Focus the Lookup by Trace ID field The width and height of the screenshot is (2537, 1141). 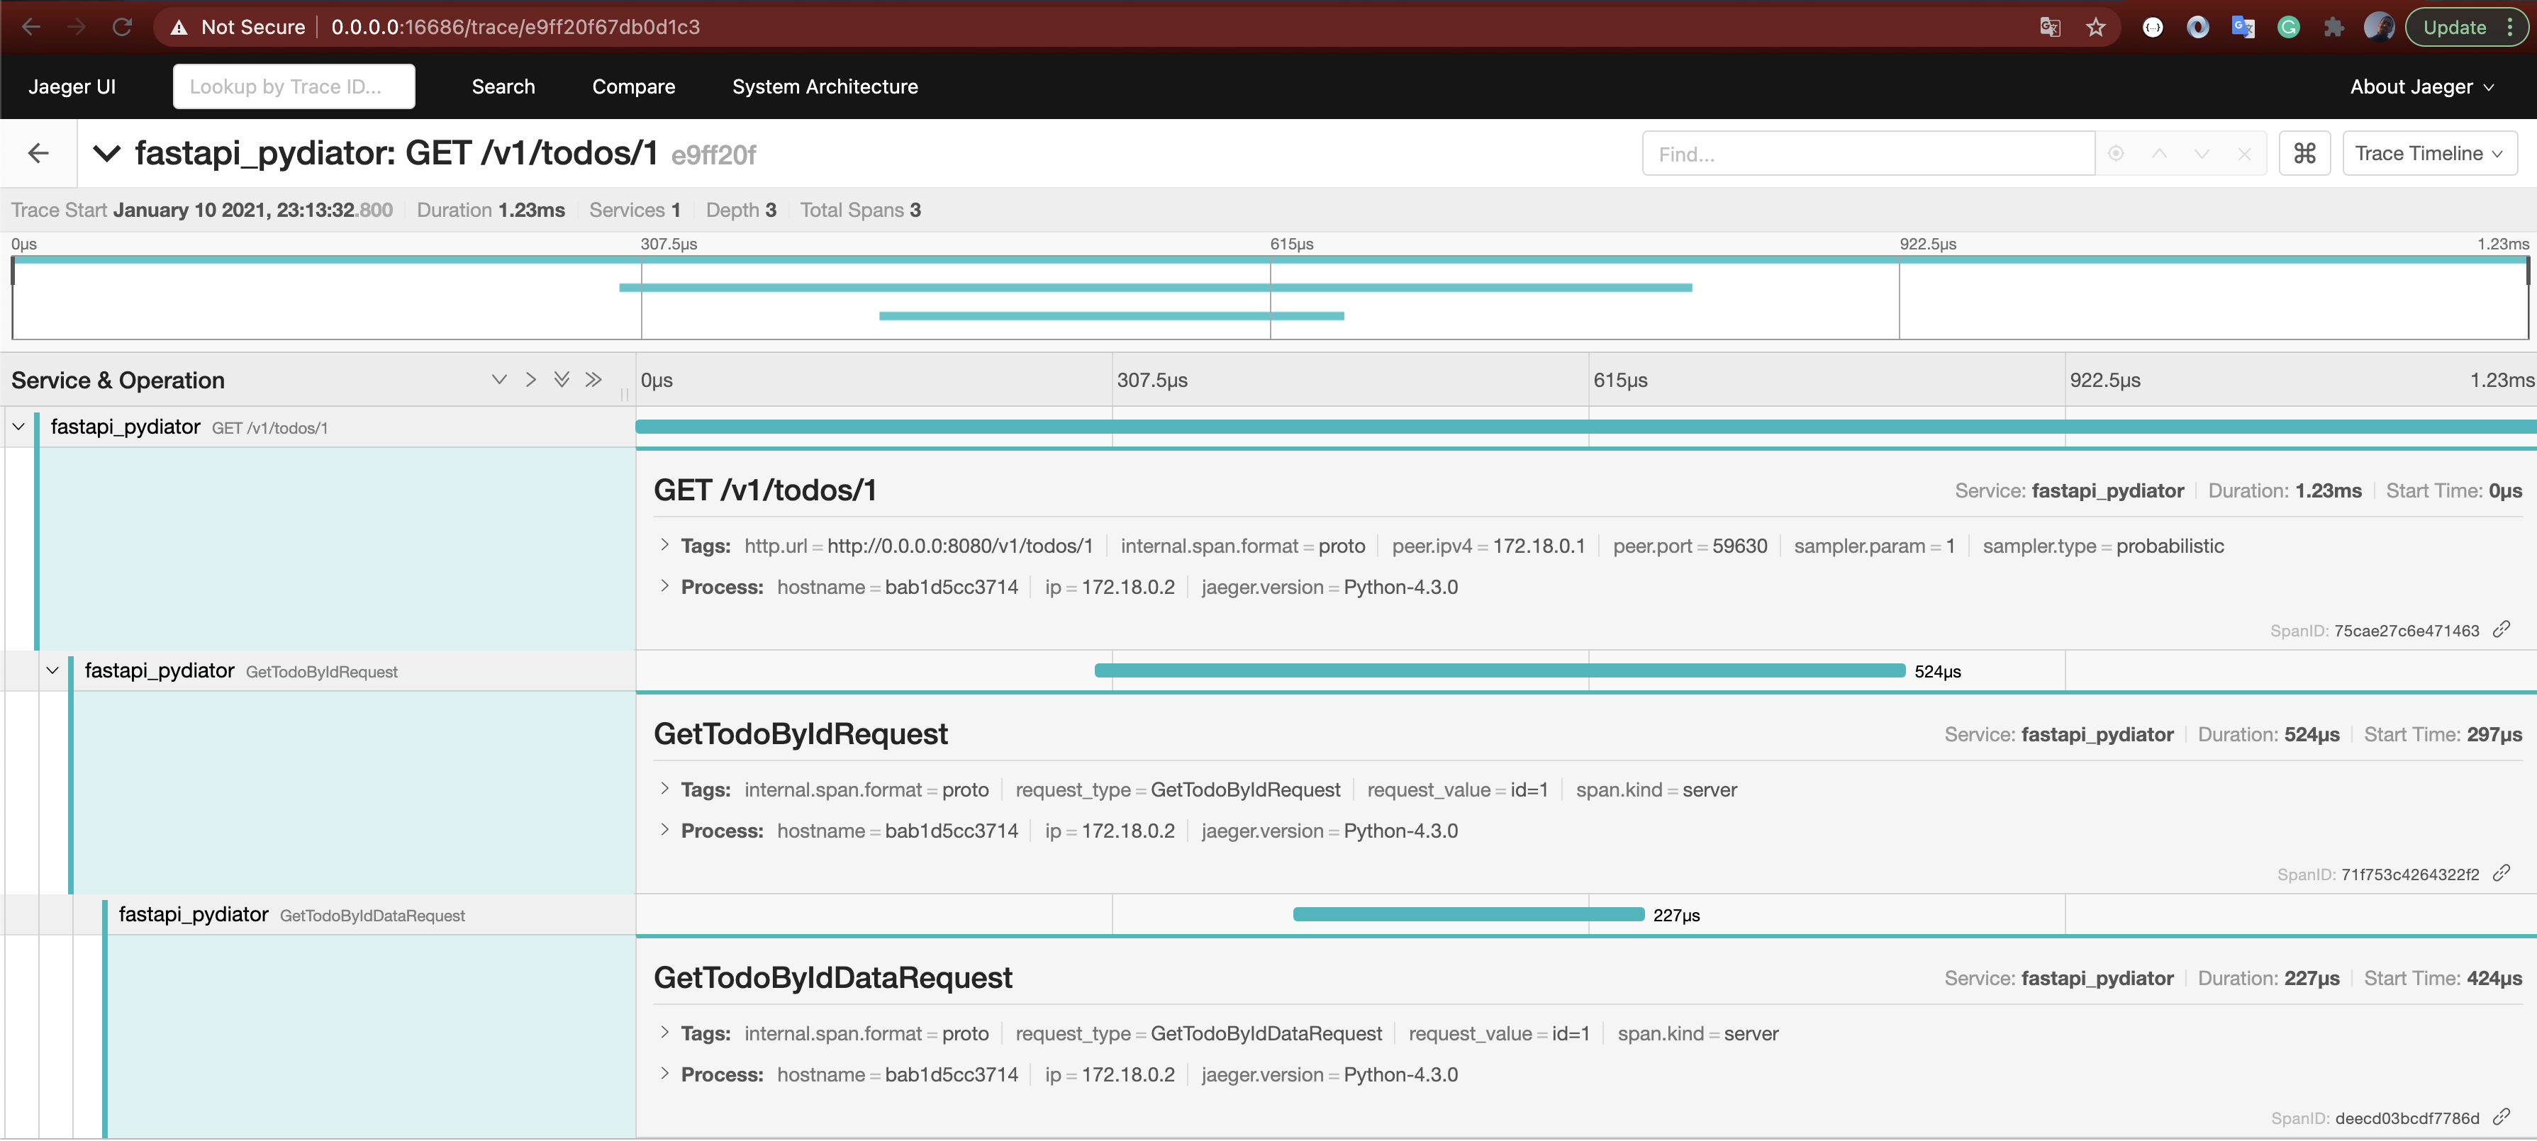tap(294, 86)
